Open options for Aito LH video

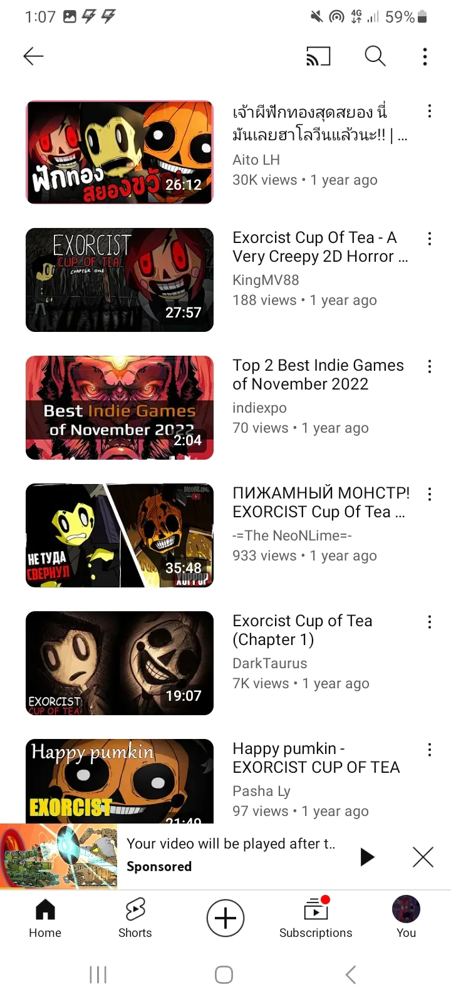coord(429,111)
